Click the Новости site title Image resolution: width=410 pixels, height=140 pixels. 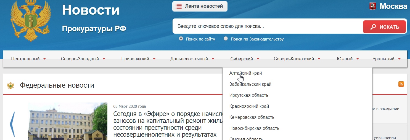(x=91, y=10)
